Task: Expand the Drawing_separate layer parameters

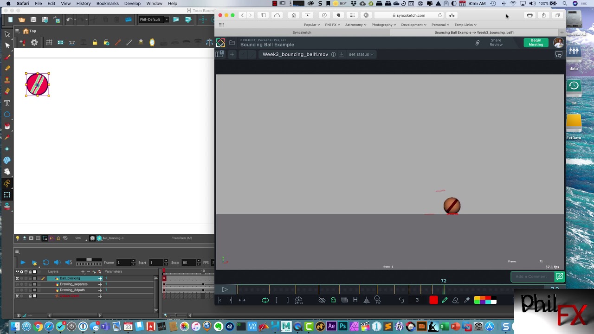Action: click(x=100, y=284)
